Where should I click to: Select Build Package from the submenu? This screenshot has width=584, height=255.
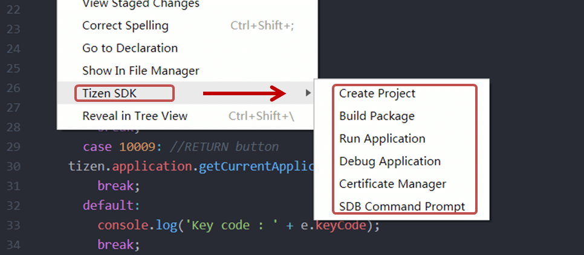point(377,116)
